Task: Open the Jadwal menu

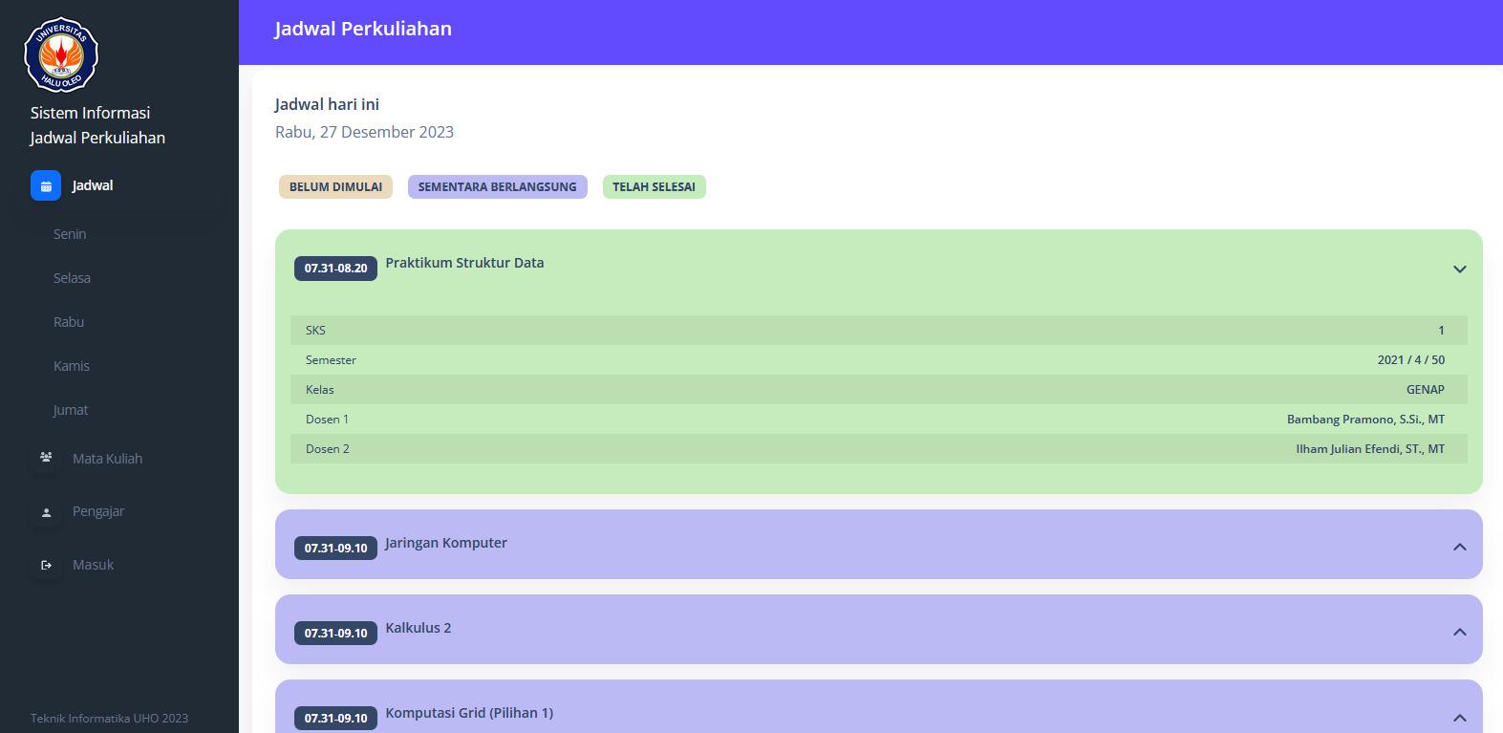Action: [x=93, y=185]
